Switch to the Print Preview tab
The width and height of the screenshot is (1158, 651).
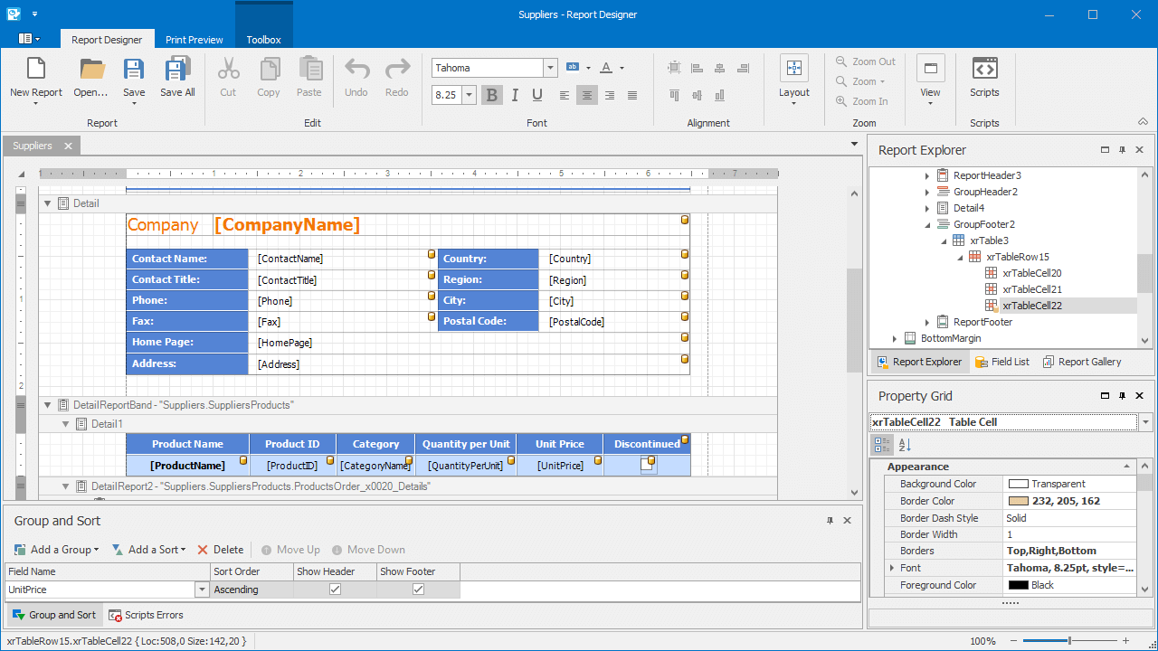coord(194,40)
